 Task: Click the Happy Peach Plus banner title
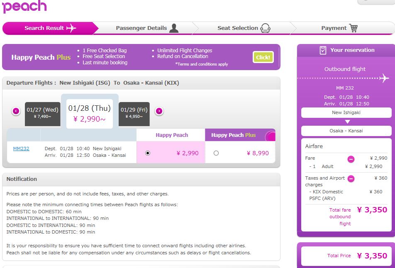pos(41,57)
